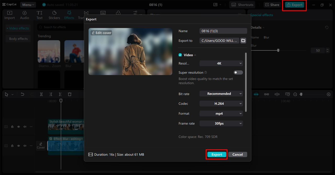Viewport: 335px width, 175px height.
Task: Toggle the main track magnet icon
Action: [256, 94]
